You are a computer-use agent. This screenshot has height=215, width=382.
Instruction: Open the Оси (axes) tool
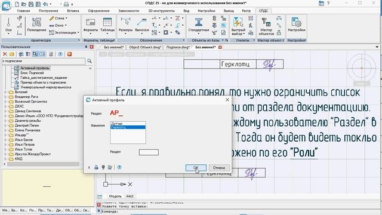tap(8, 26)
